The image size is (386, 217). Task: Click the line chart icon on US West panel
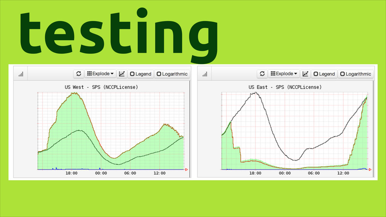coord(122,74)
